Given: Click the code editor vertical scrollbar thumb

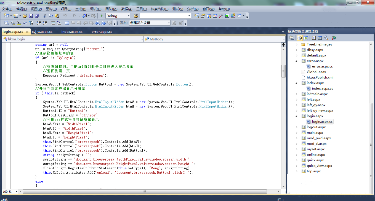Looking at the screenshot, I should click(x=283, y=71).
